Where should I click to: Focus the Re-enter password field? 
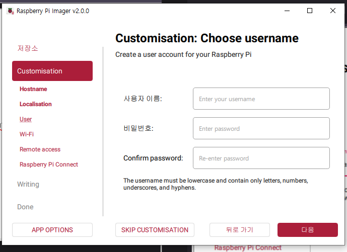[261, 158]
